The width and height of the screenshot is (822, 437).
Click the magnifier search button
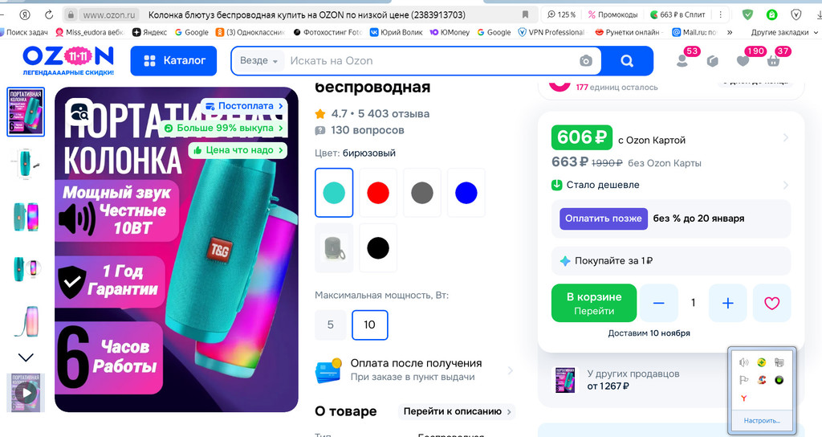[627, 61]
